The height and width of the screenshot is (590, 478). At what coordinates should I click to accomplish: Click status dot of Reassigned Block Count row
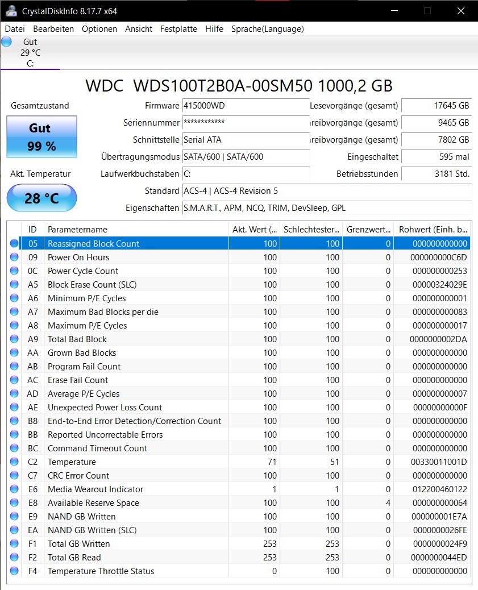(x=14, y=243)
